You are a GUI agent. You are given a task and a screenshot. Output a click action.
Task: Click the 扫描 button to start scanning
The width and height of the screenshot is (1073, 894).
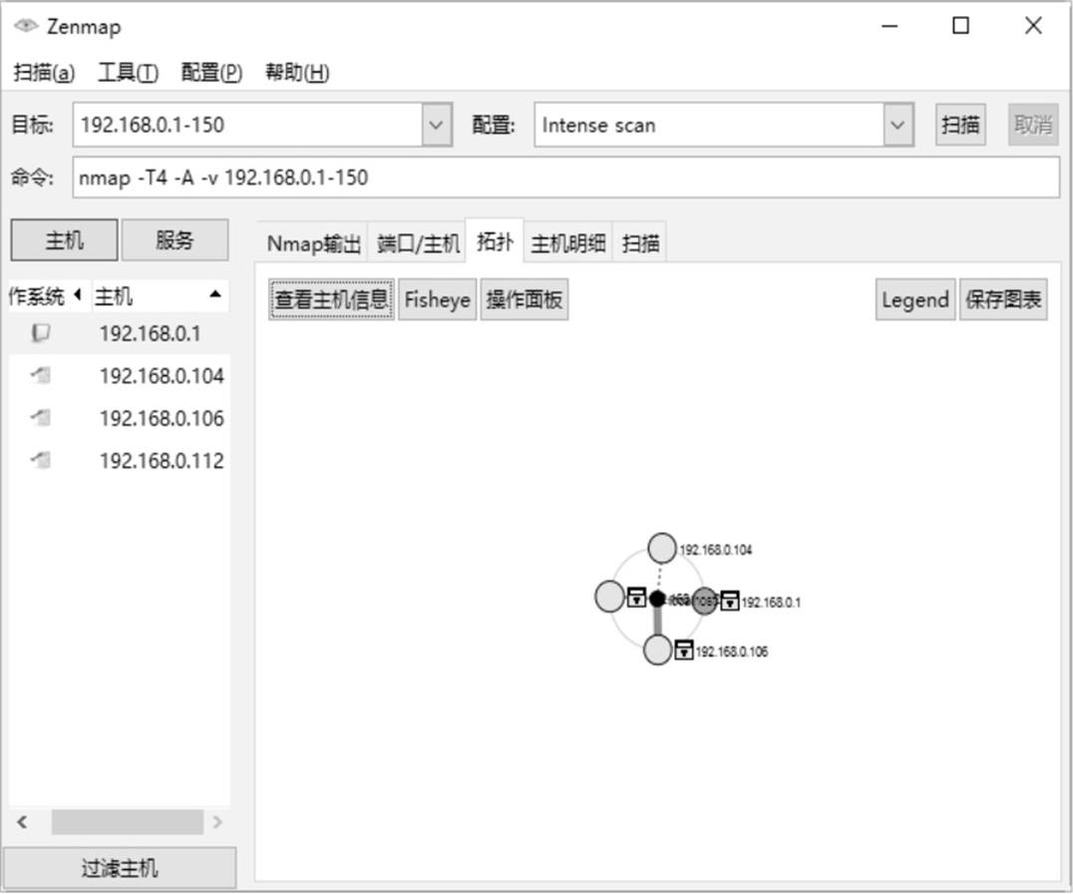click(960, 125)
